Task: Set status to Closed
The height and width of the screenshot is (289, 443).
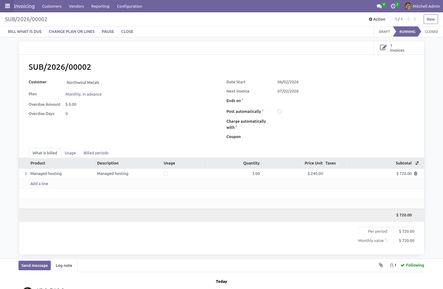Action: click(431, 32)
